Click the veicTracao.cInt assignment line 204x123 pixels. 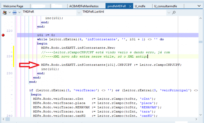[x=94, y=99]
